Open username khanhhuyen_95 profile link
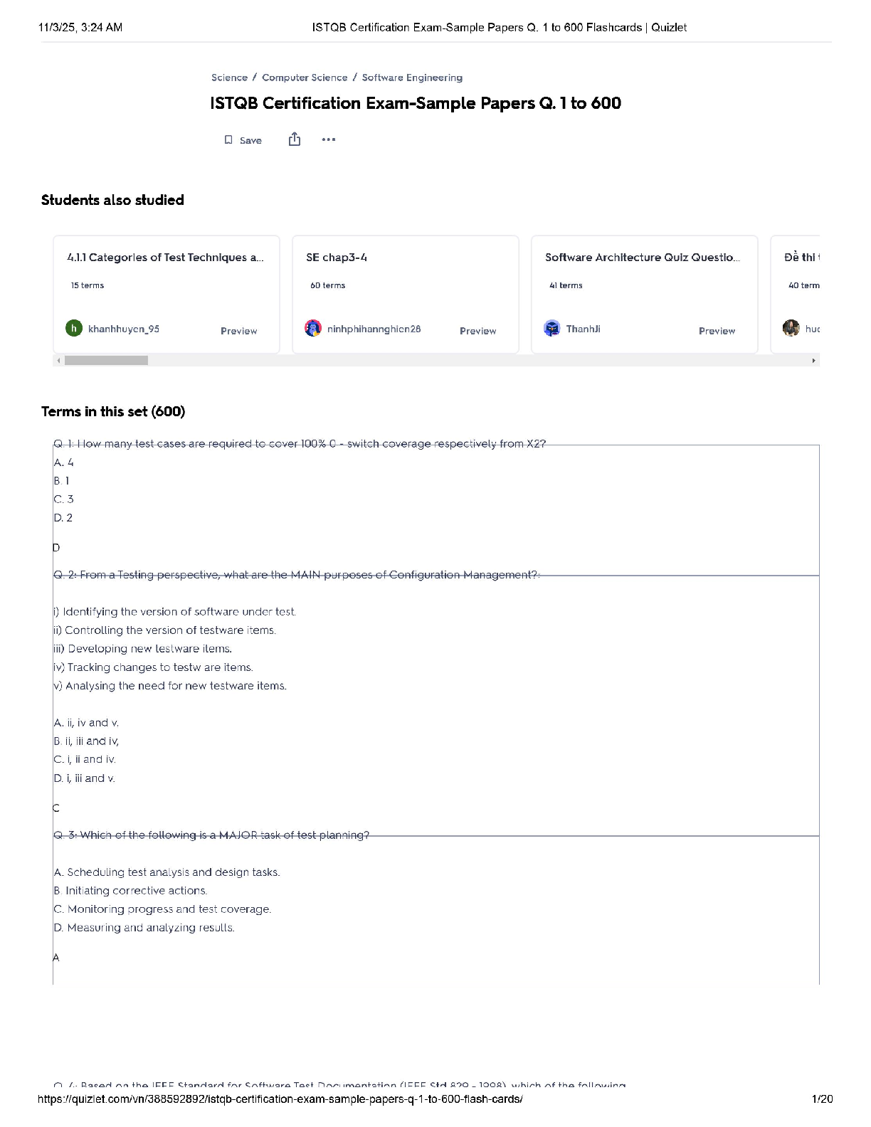Viewport: 871px width, 1127px height. click(124, 329)
